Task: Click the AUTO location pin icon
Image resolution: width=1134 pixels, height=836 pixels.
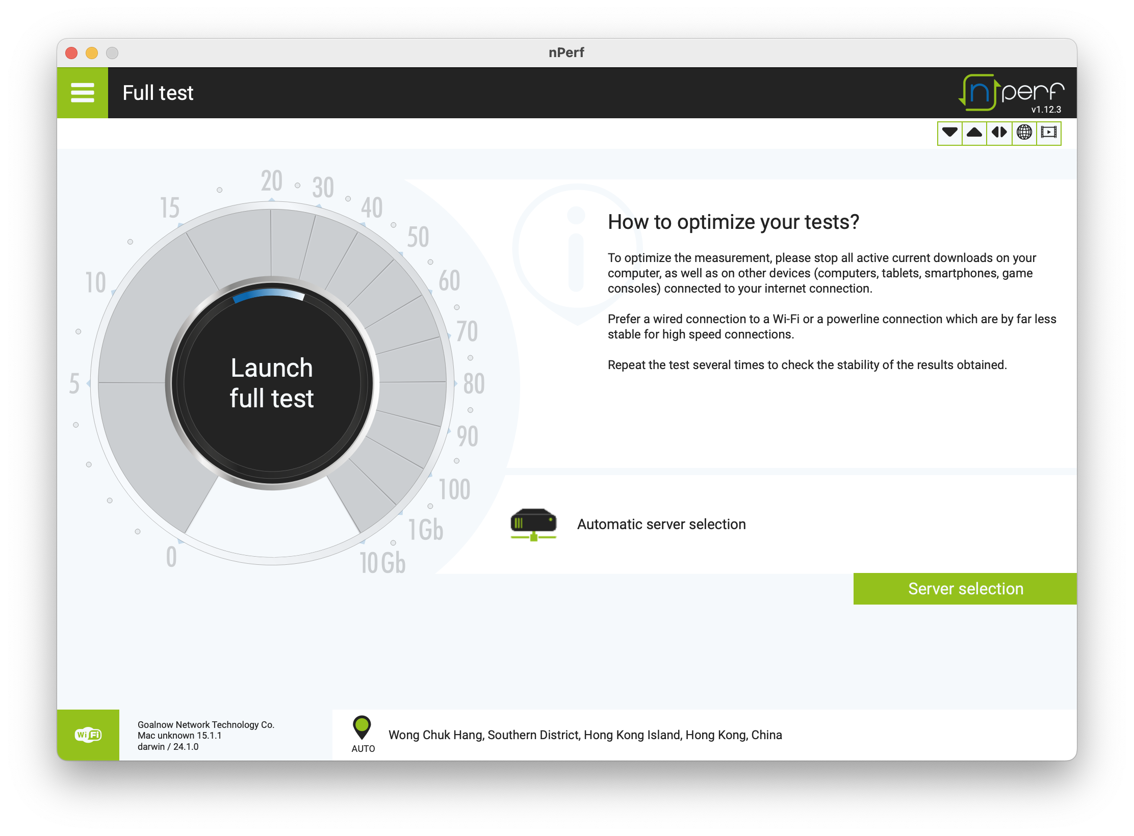Action: pos(362,727)
